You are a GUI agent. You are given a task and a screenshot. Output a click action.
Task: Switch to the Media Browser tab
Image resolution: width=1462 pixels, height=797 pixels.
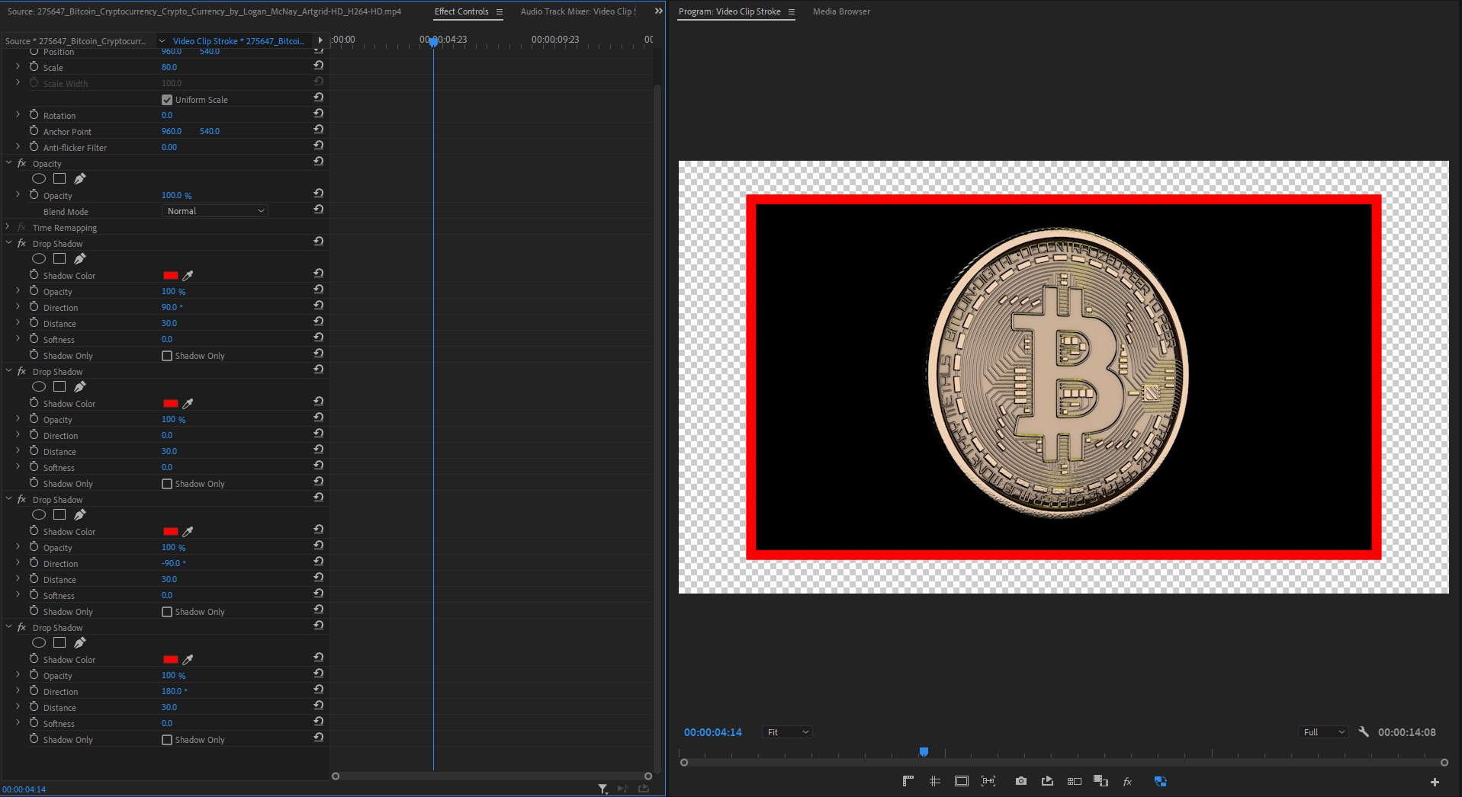coord(841,11)
